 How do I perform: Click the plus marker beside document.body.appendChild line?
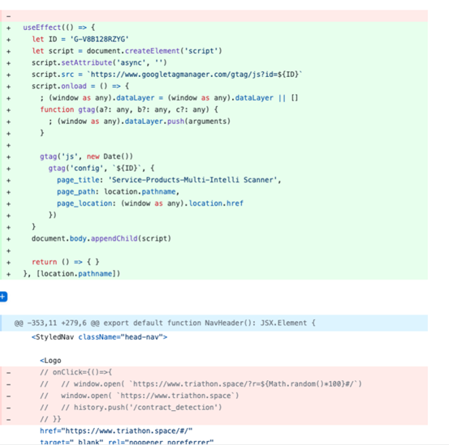pyautogui.click(x=9, y=239)
